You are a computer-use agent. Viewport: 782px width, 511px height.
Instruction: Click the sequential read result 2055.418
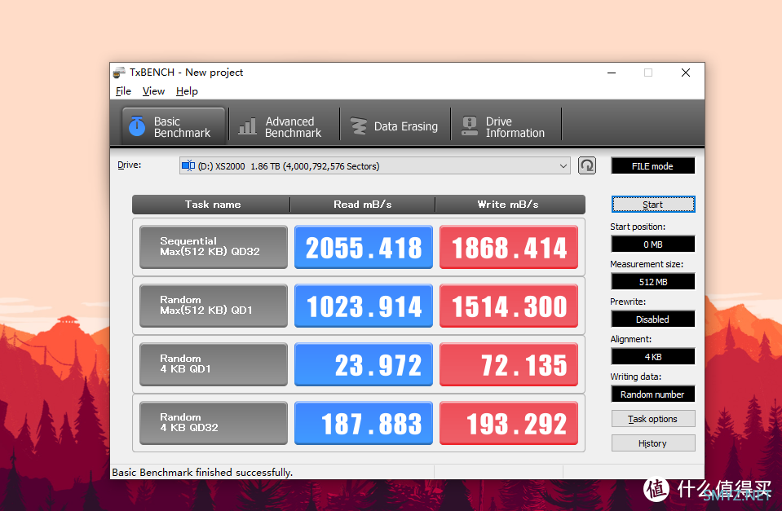click(364, 247)
